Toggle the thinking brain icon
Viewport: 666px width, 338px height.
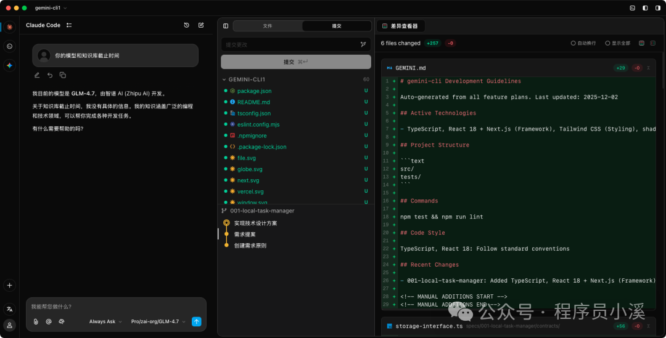62,321
